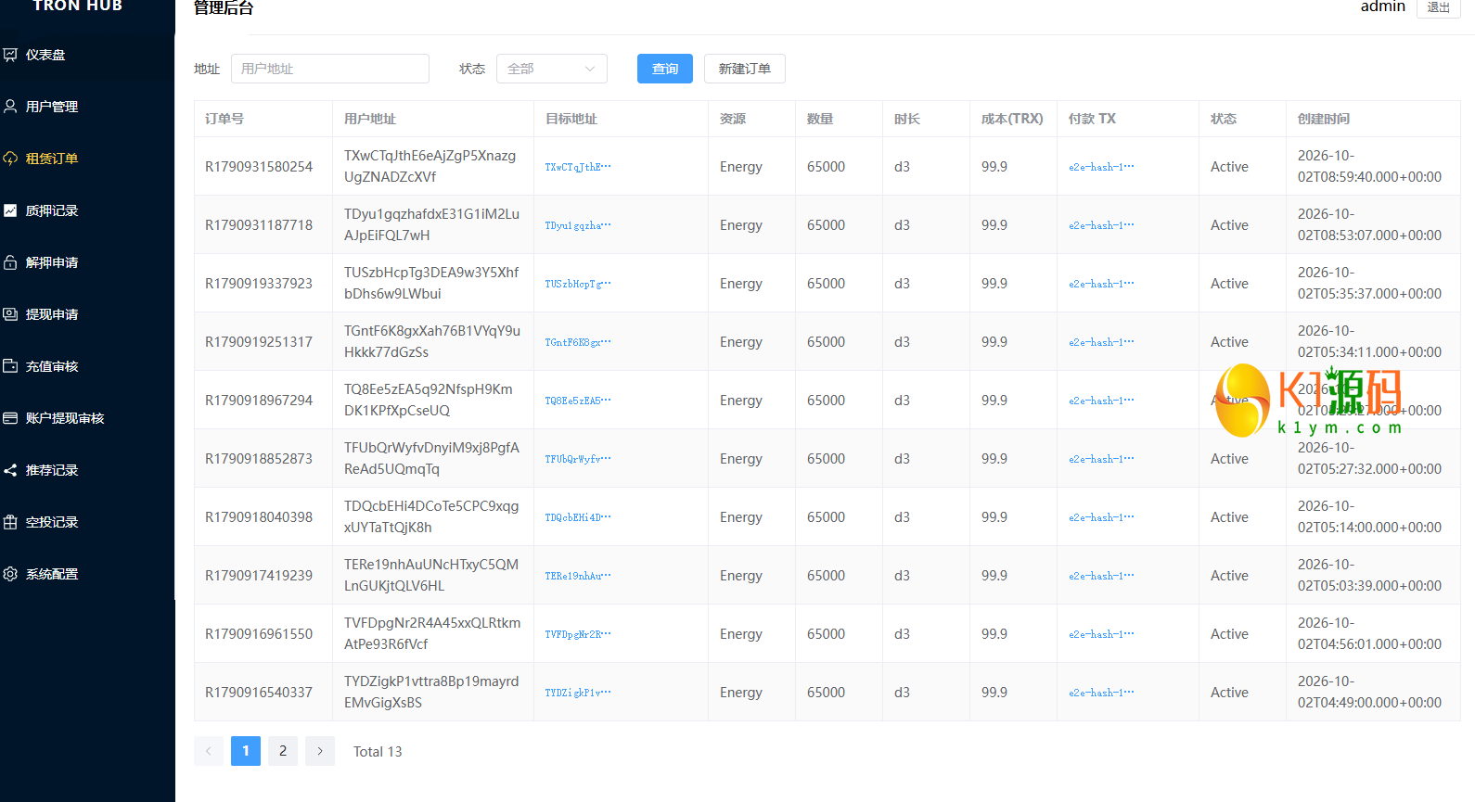Open target address link TGntF6K8gx…
Image resolution: width=1475 pixels, height=802 pixels.
[578, 342]
